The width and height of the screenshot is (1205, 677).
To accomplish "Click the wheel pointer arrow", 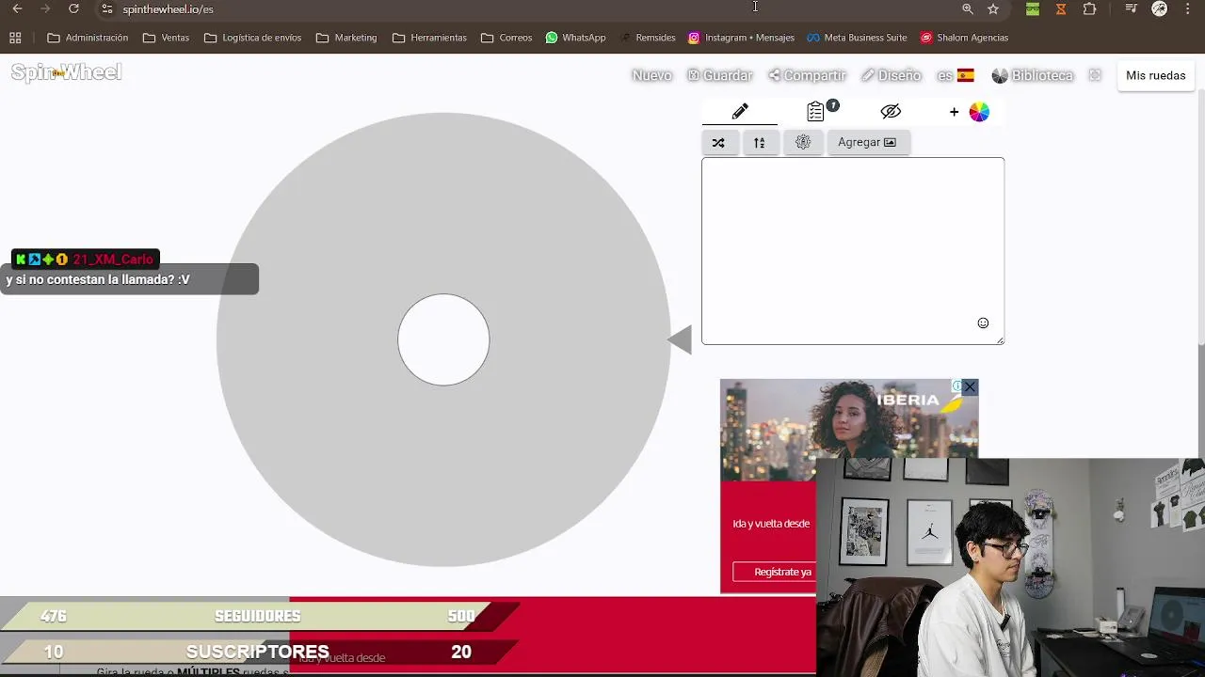I will (680, 339).
